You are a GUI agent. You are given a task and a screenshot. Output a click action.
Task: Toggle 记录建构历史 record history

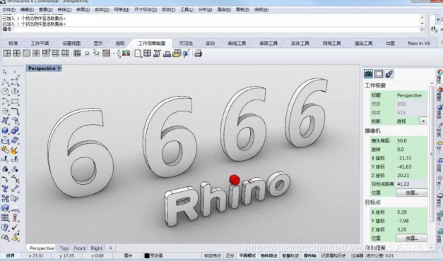333,255
